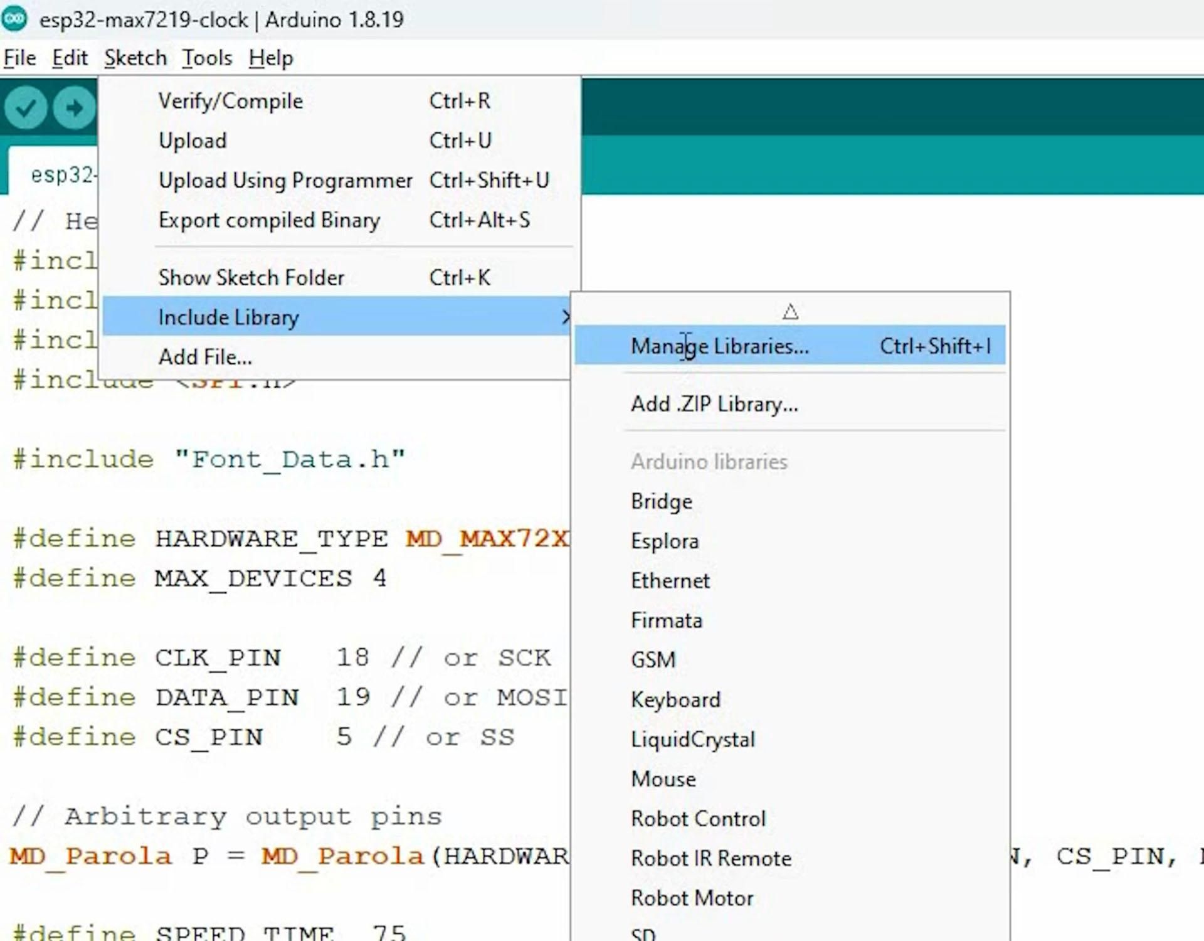
Task: Include the LiquidCrystal library
Action: tap(790, 739)
